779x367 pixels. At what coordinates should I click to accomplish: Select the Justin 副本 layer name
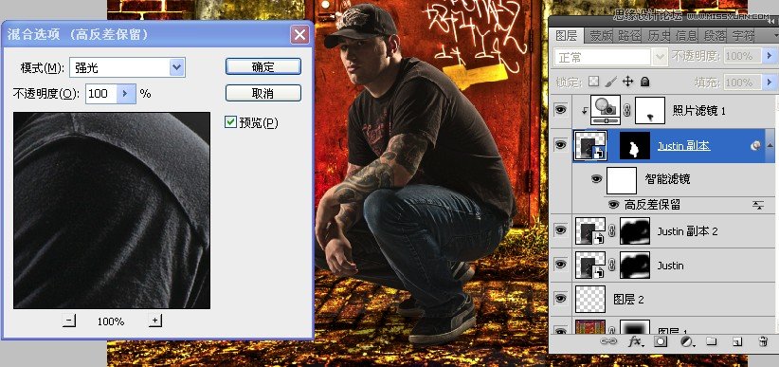point(683,145)
